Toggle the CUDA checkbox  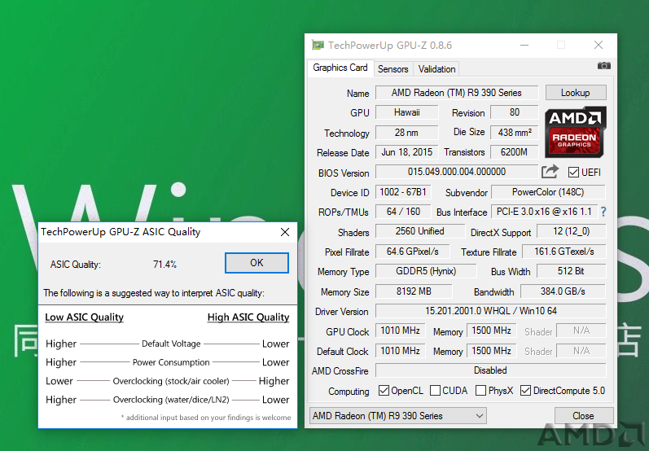(x=435, y=391)
